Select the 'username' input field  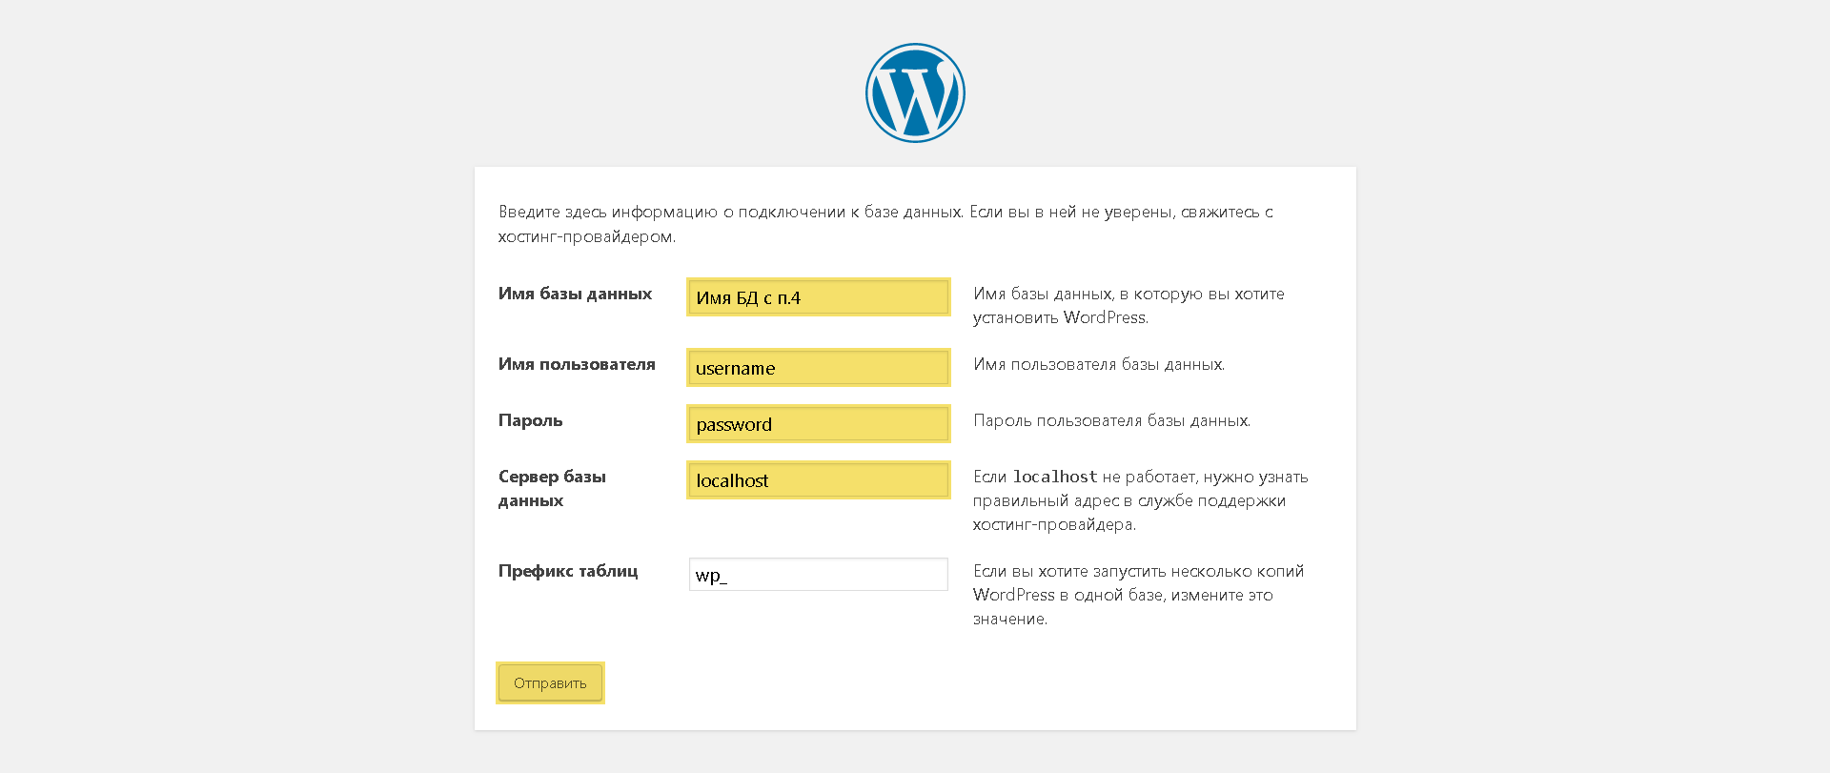(819, 367)
